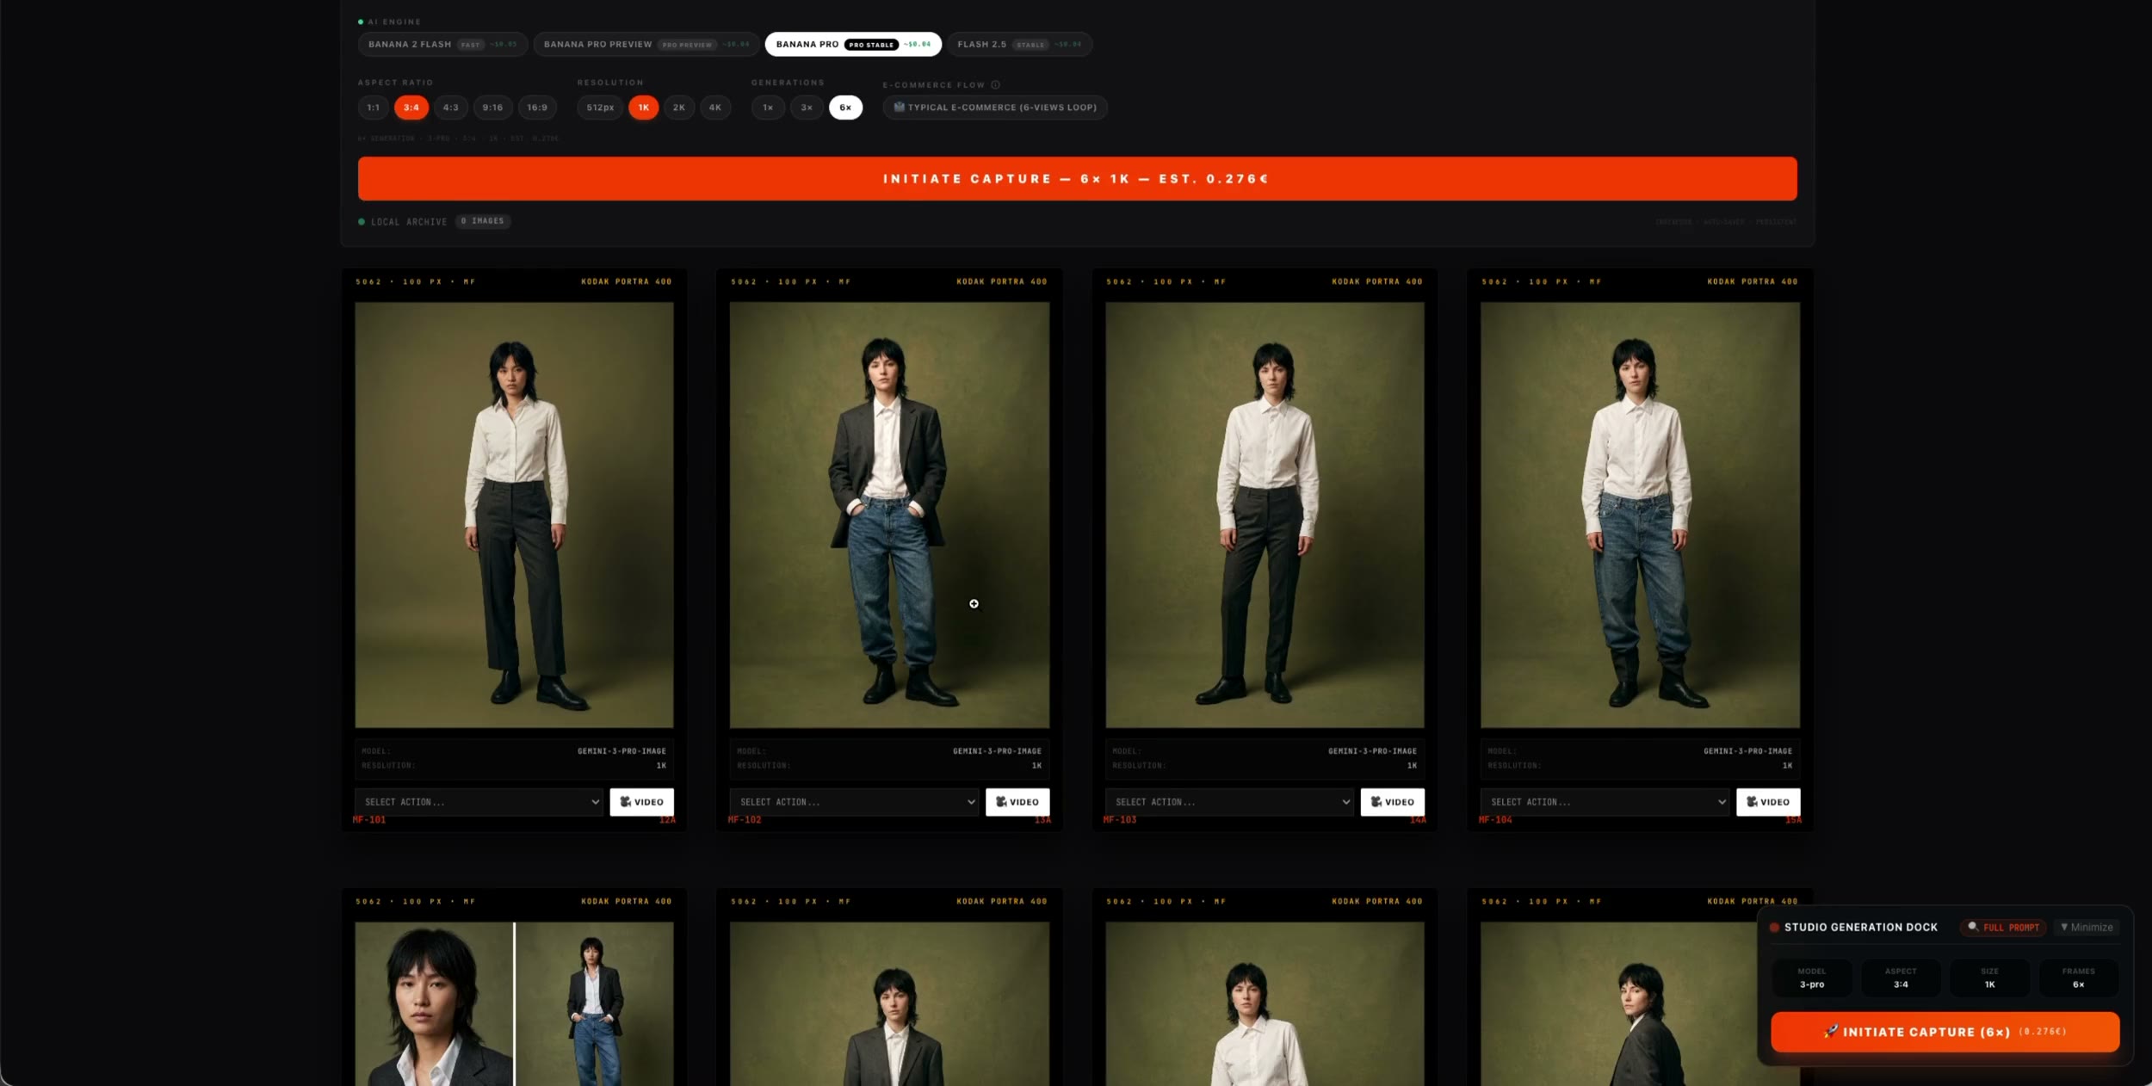This screenshot has width=2152, height=1086.
Task: Click the Local Archive 0 Images badge
Action: (x=483, y=221)
